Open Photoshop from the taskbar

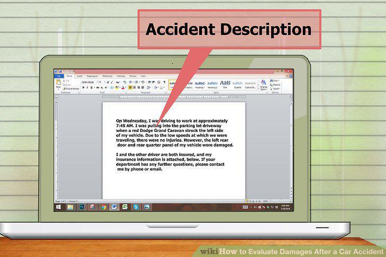pyautogui.click(x=82, y=207)
